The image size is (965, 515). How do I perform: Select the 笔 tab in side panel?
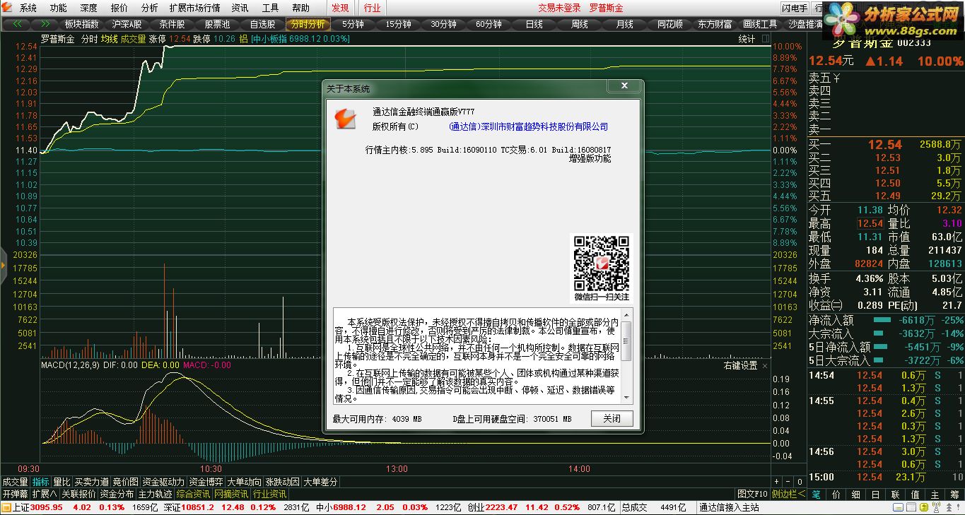pos(817,495)
